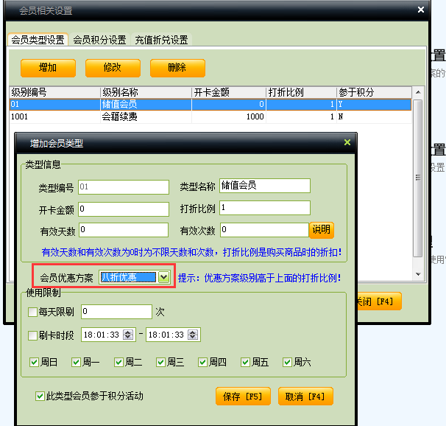Uncheck the 周日 checkbox
This screenshot has width=446, height=426.
point(35,362)
